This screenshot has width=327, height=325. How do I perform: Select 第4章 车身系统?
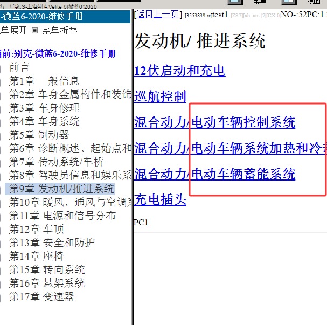pyautogui.click(x=44, y=121)
